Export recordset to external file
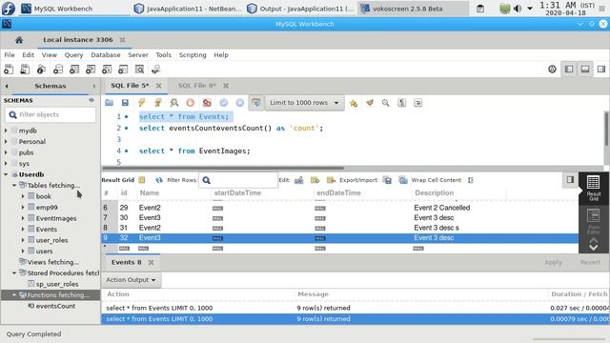 click(x=388, y=180)
